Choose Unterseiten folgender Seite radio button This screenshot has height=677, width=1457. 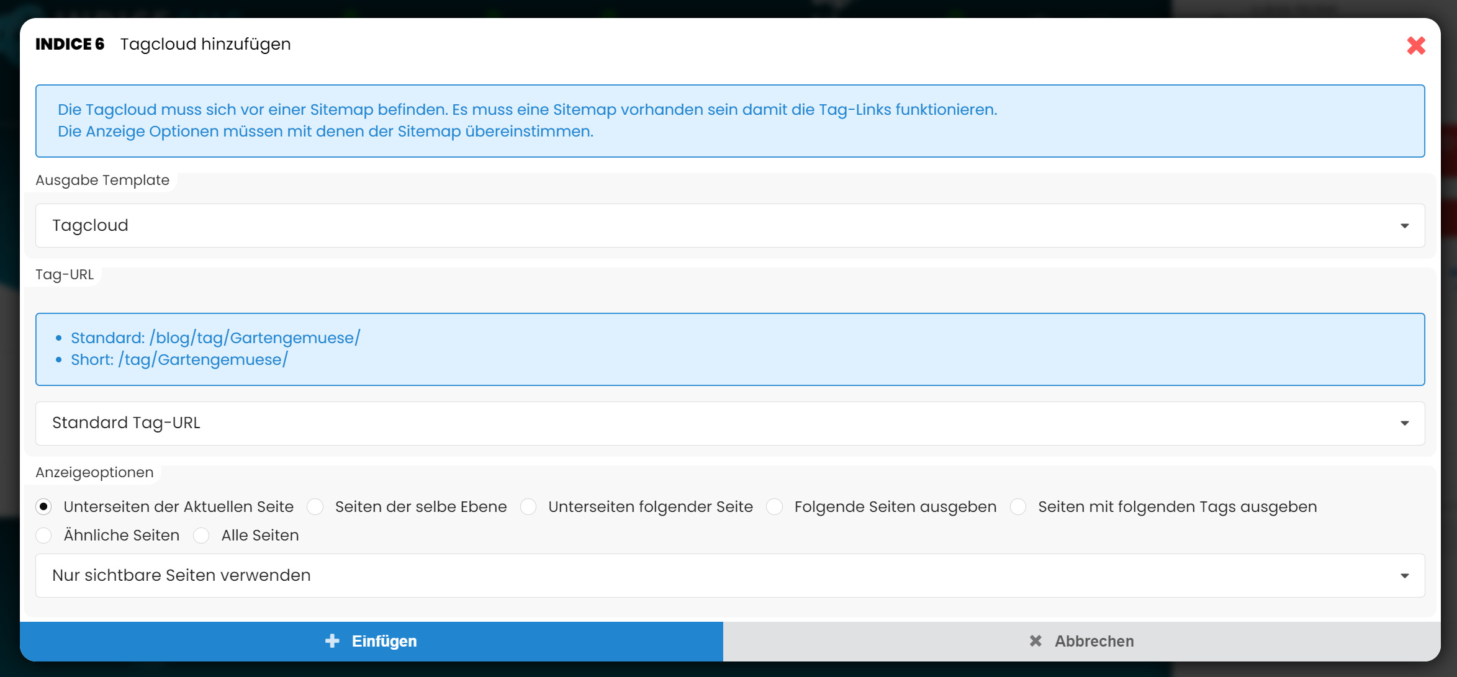(528, 507)
